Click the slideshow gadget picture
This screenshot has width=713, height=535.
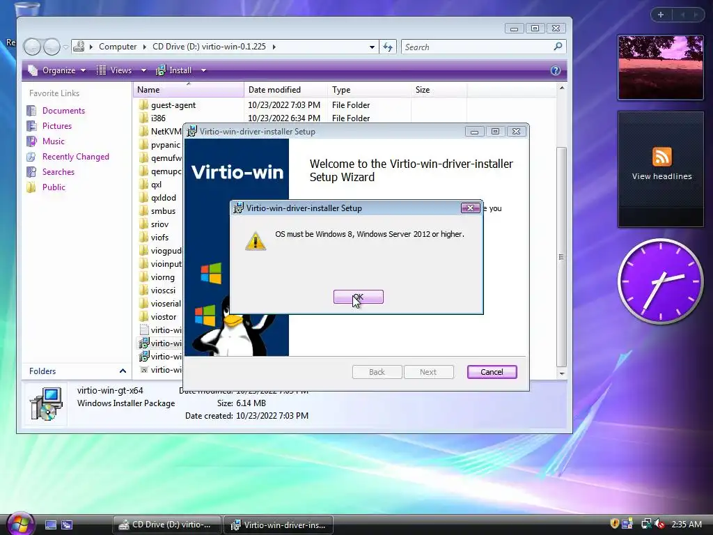[660, 68]
